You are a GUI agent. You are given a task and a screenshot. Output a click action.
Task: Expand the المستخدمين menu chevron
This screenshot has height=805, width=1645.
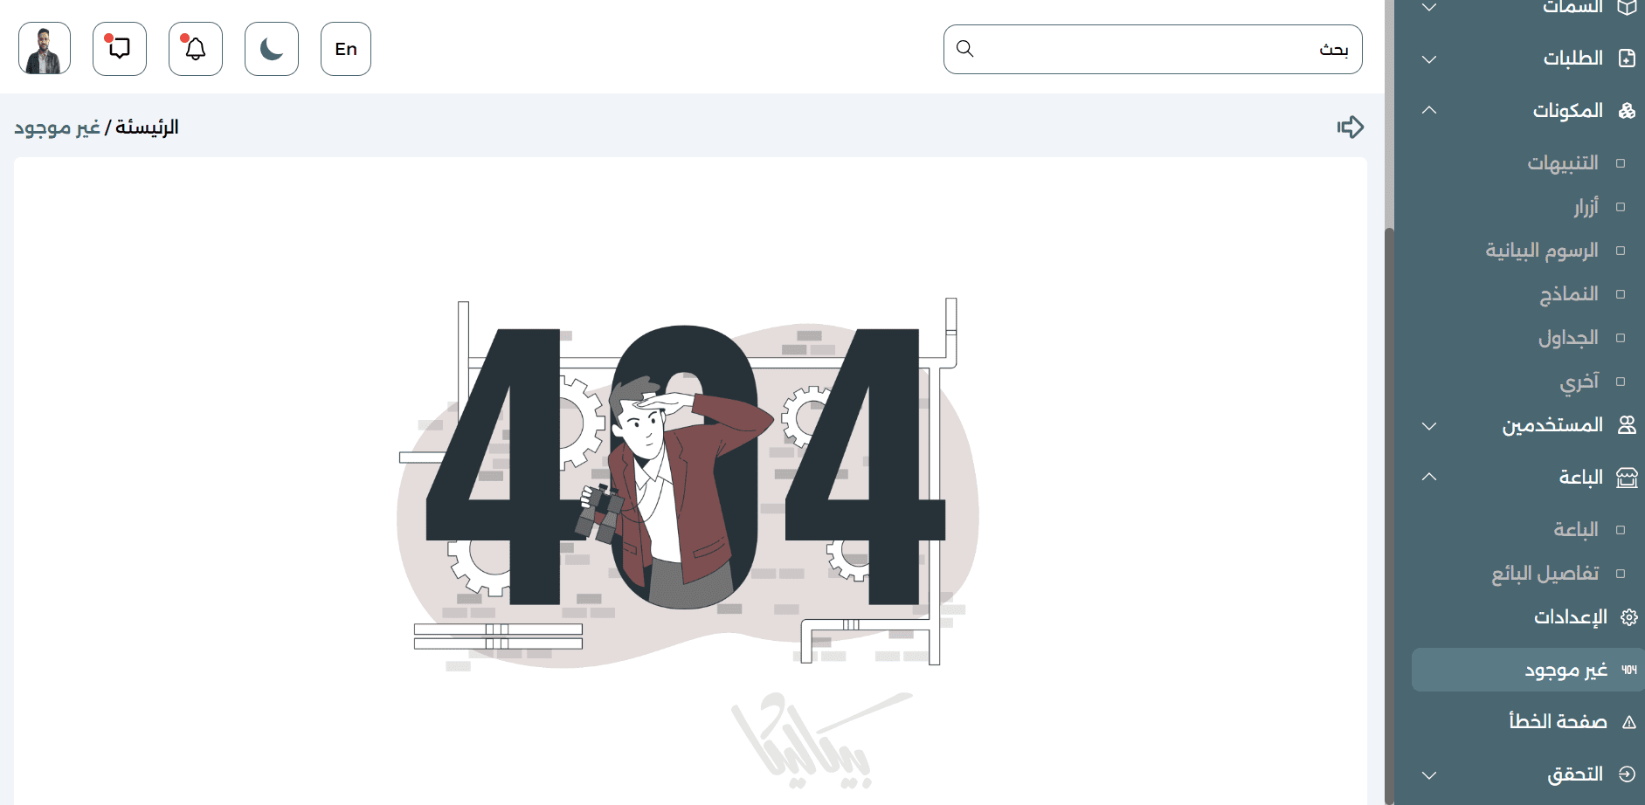(1429, 426)
